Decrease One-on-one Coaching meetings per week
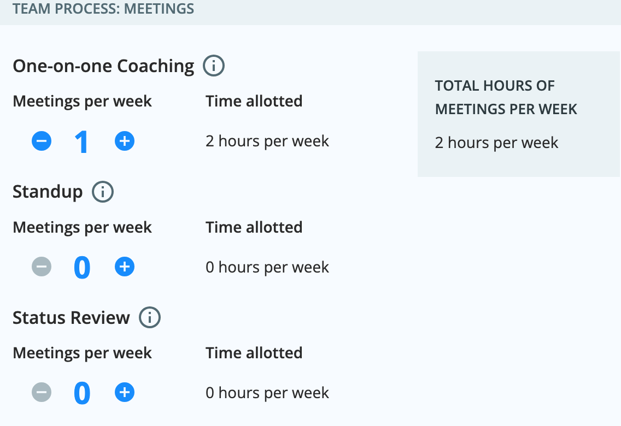This screenshot has height=426, width=621. [42, 141]
